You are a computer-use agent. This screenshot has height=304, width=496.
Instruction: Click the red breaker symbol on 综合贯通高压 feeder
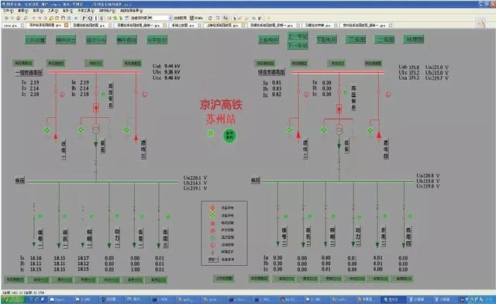(339, 109)
